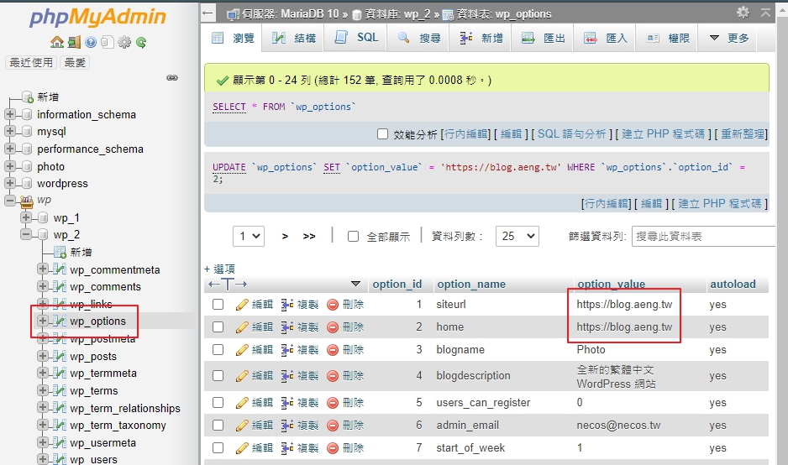Enable the 效能分析 profiling checkbox
The width and height of the screenshot is (788, 465).
tap(382, 134)
